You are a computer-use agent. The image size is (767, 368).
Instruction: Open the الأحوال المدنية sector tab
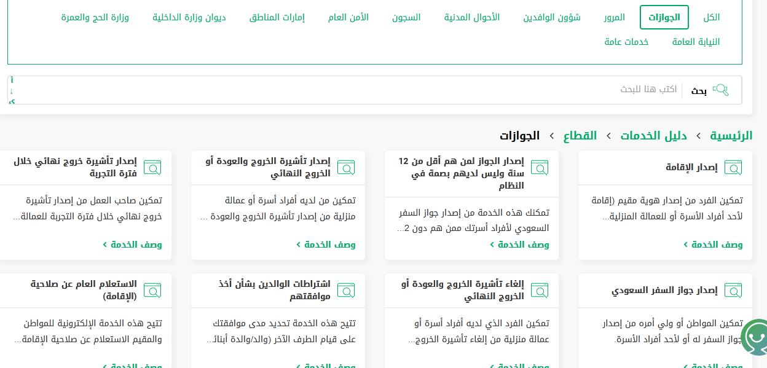pos(471,17)
